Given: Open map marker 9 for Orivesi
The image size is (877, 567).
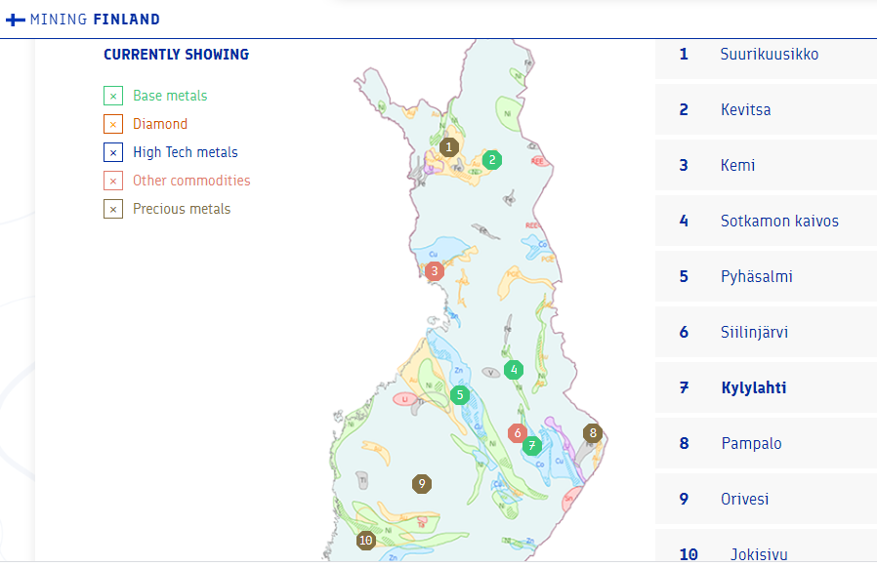Looking at the screenshot, I should [422, 483].
